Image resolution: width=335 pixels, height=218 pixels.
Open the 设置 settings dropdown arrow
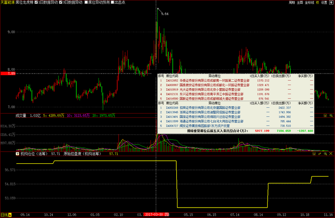[331, 3]
